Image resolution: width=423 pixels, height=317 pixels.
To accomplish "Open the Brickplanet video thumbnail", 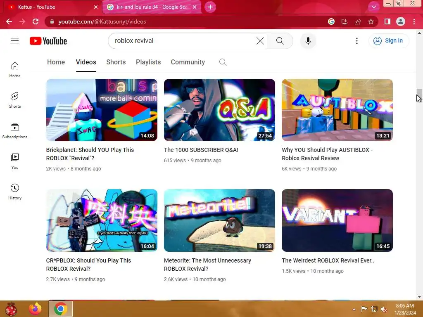I will [x=102, y=110].
